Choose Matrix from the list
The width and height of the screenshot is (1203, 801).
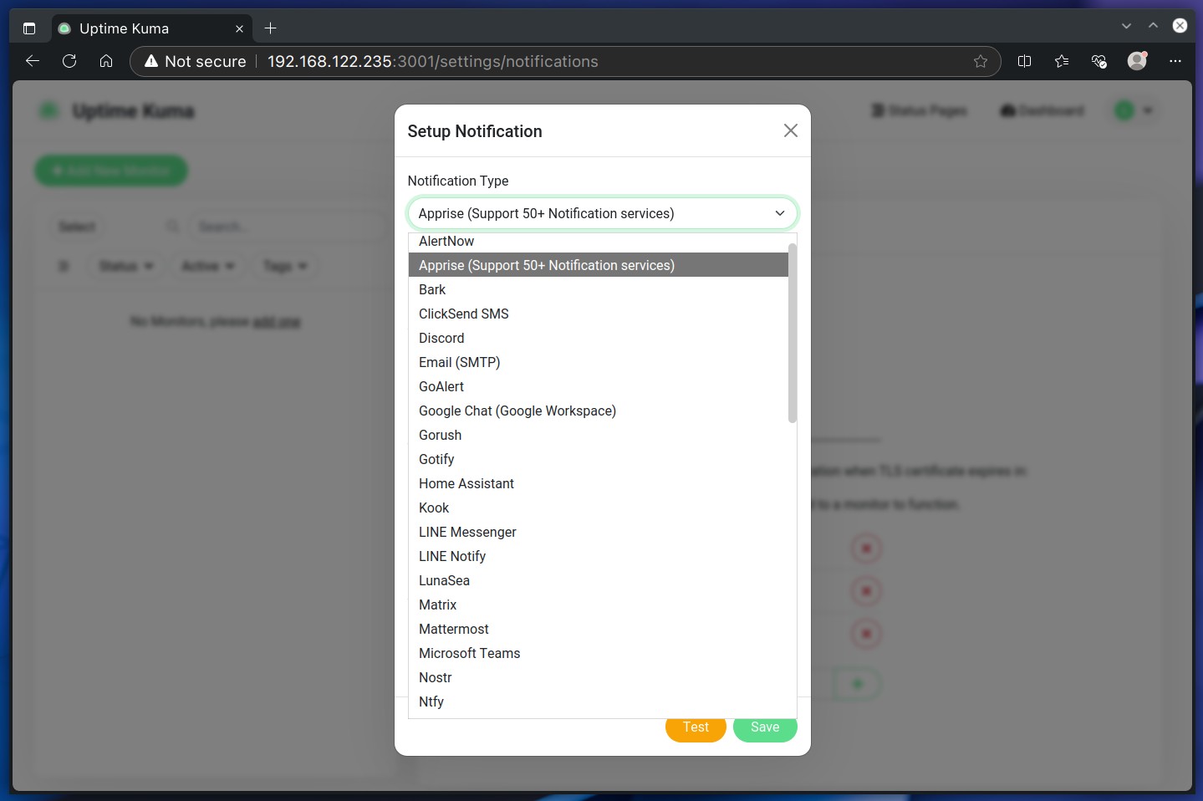[599, 605]
